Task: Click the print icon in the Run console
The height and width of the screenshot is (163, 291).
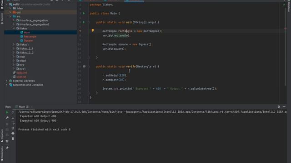Action: tap(13, 133)
